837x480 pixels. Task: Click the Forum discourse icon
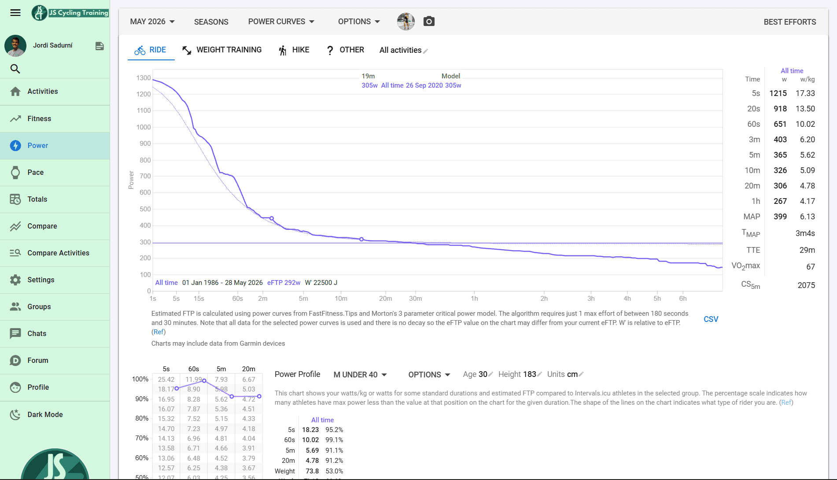tap(15, 360)
